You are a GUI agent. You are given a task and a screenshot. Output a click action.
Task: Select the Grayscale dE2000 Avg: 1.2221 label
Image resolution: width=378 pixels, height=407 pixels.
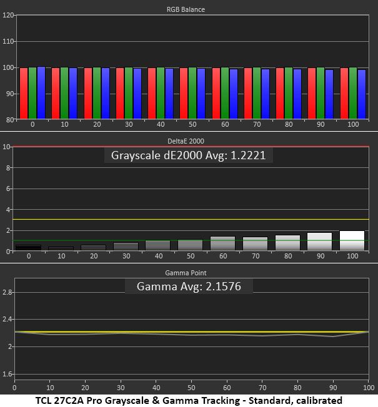point(188,155)
